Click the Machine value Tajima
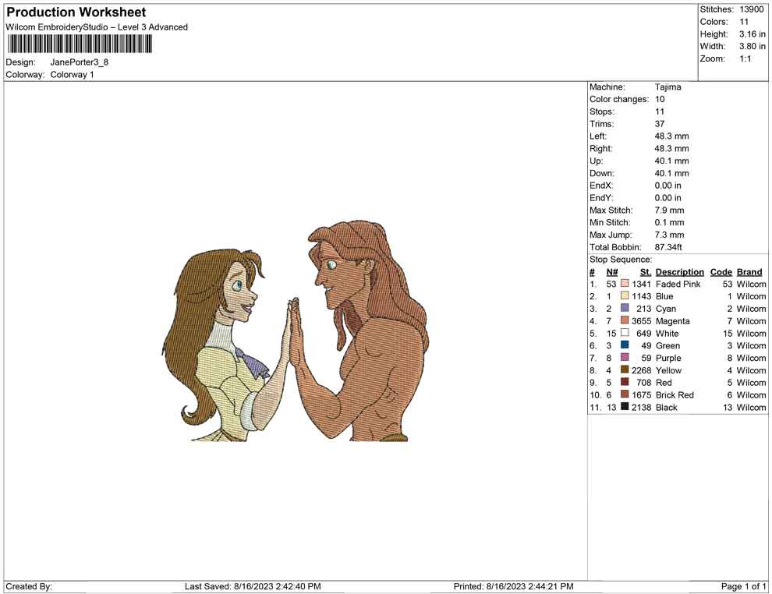Screen dimensions: 772x594 point(668,87)
